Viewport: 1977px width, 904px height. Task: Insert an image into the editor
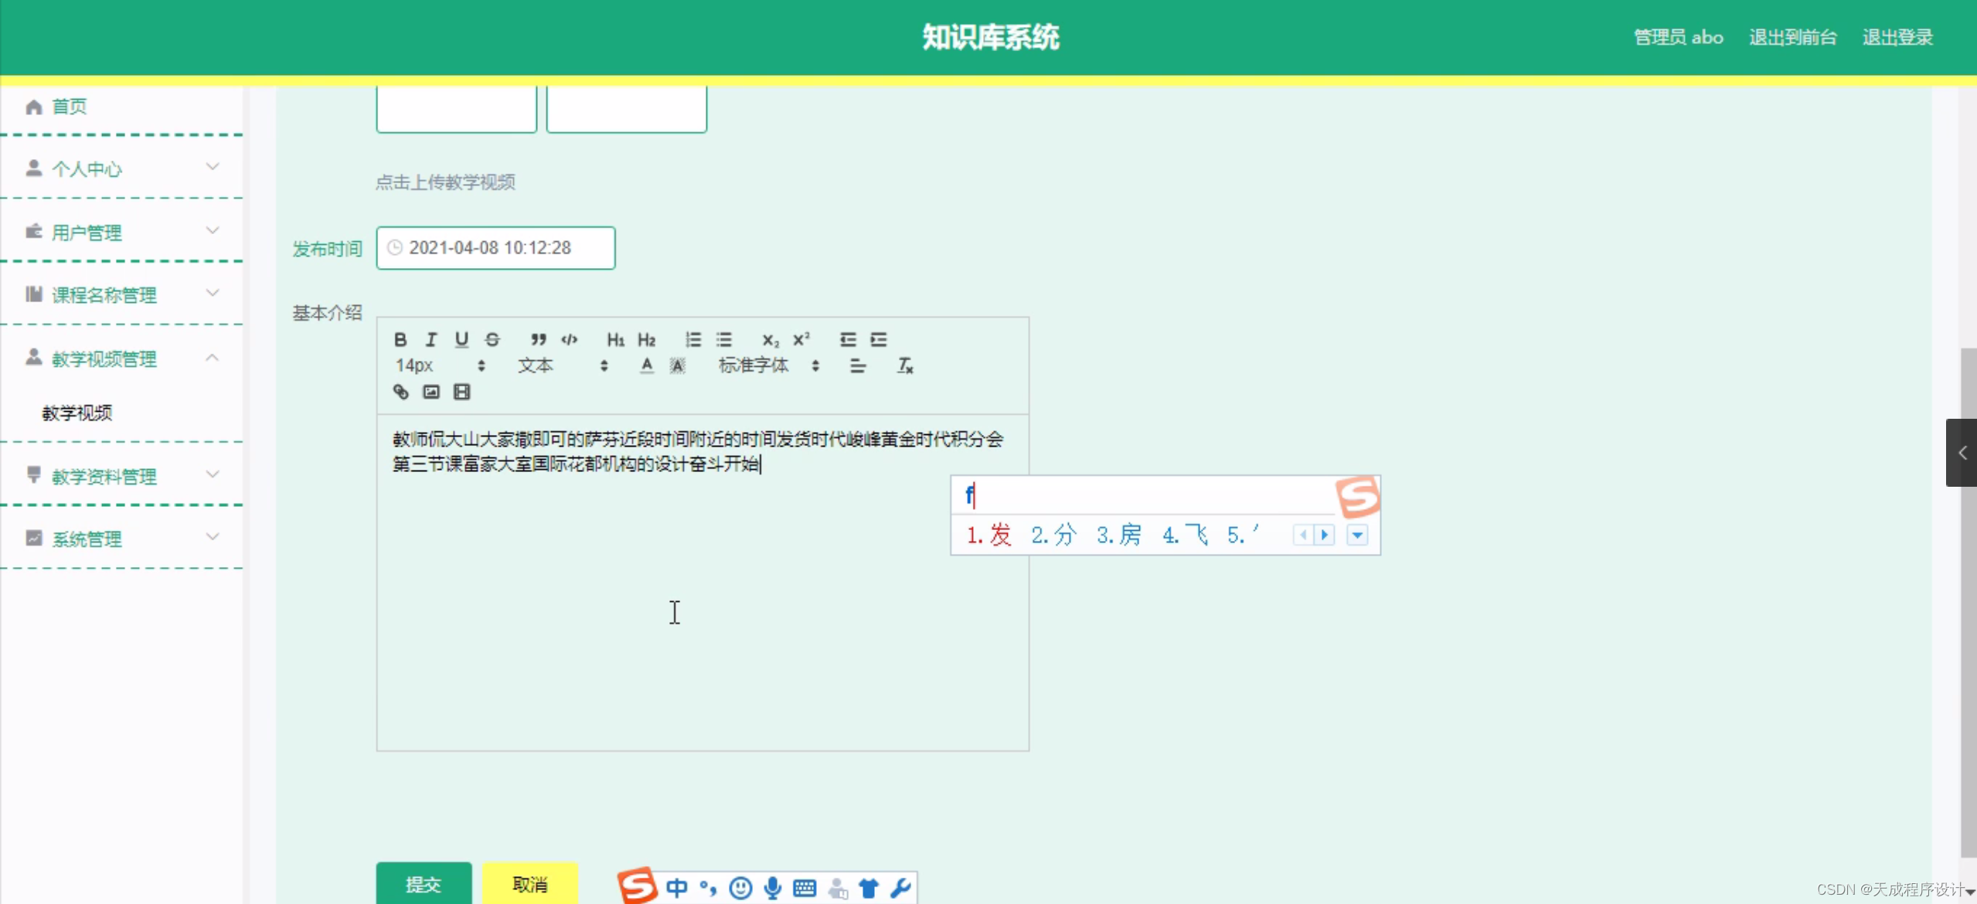click(430, 392)
